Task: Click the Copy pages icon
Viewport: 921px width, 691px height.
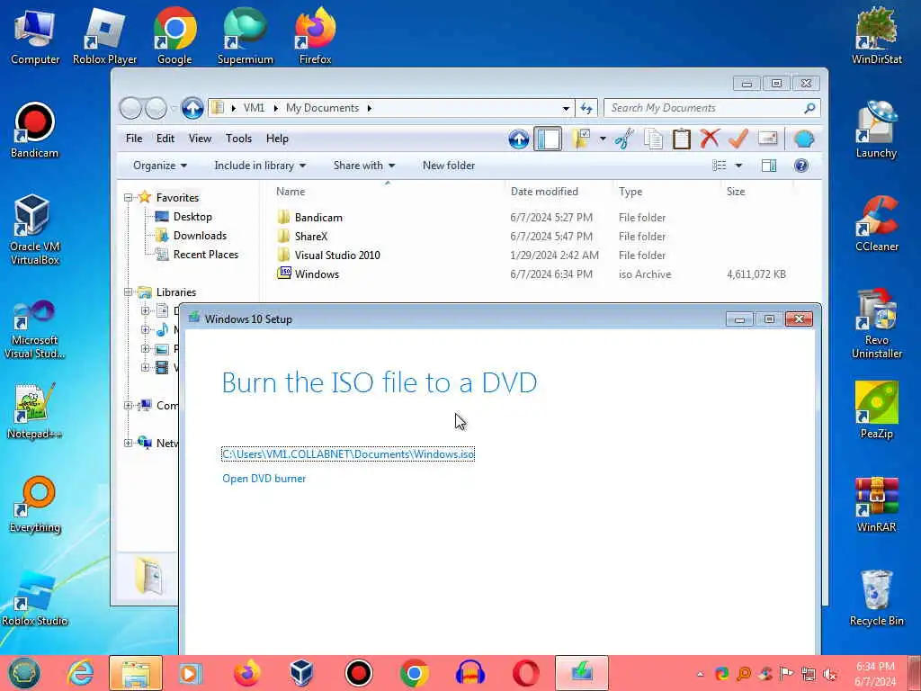Action: pyautogui.click(x=653, y=139)
